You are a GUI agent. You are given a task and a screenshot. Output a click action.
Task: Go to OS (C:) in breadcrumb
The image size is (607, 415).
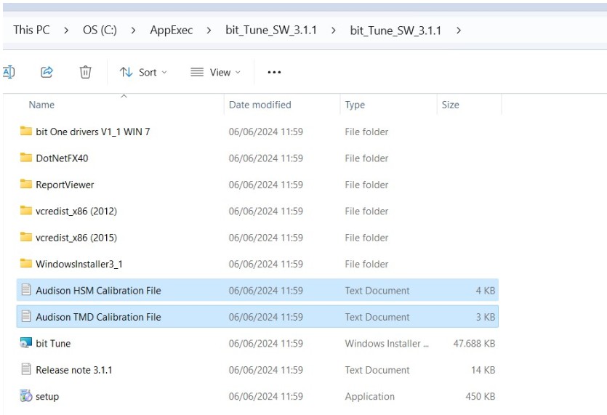tap(100, 30)
